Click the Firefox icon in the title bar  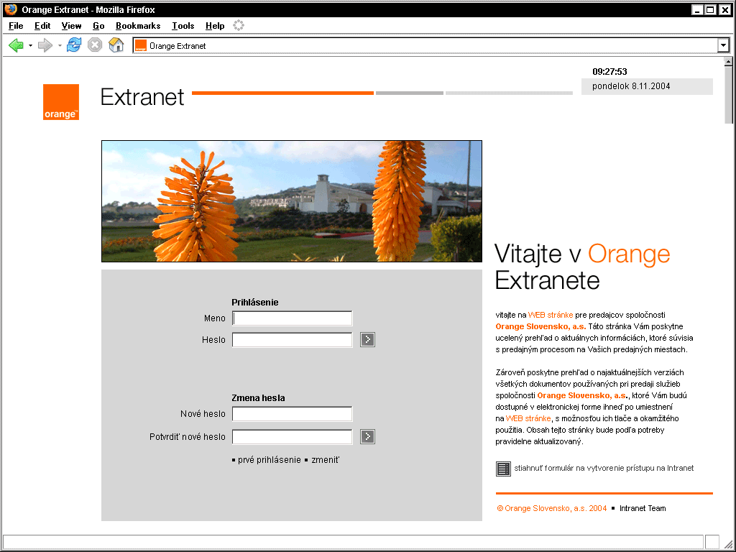[10, 9]
